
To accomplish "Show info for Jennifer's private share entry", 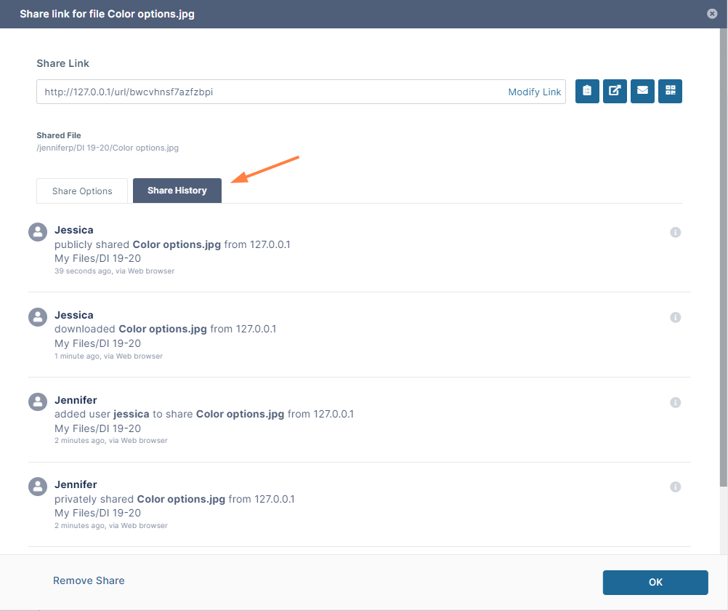I will click(675, 487).
